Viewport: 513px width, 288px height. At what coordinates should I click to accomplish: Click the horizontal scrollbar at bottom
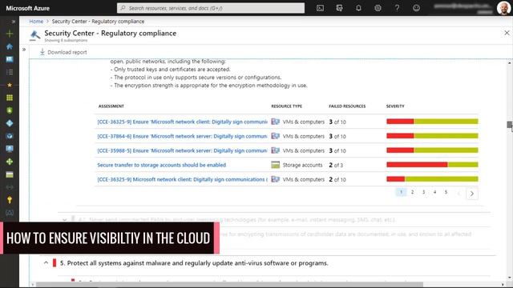229,285
